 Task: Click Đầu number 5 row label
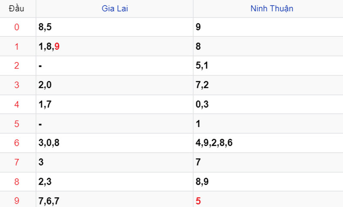pos(17,124)
